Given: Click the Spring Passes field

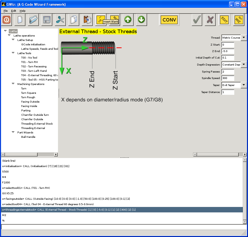Looking at the screenshot, I should [x=228, y=72].
